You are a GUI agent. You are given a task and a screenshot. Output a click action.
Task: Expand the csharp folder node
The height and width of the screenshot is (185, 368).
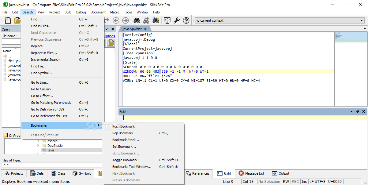click(x=38, y=141)
